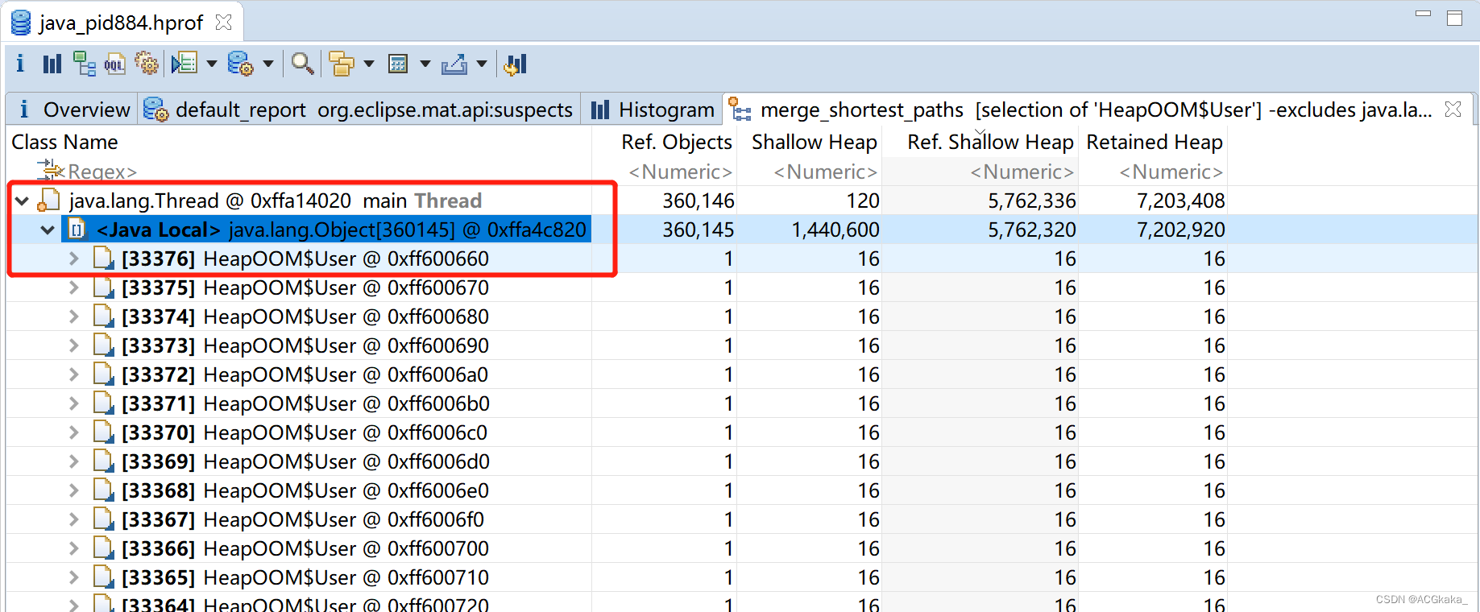Open dropdown next to Open Query Browser

point(268,64)
